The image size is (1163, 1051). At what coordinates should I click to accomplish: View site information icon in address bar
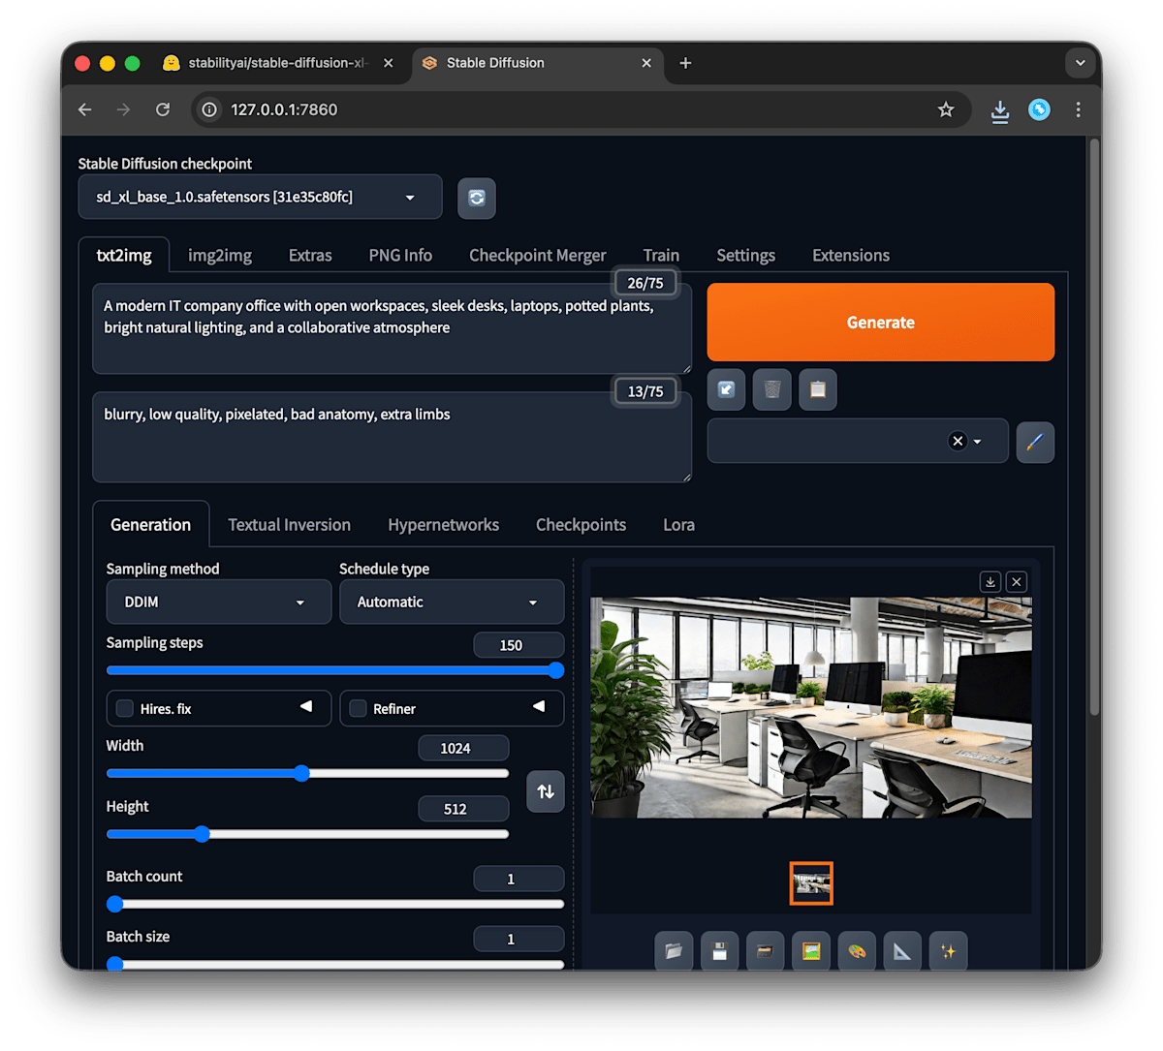209,109
